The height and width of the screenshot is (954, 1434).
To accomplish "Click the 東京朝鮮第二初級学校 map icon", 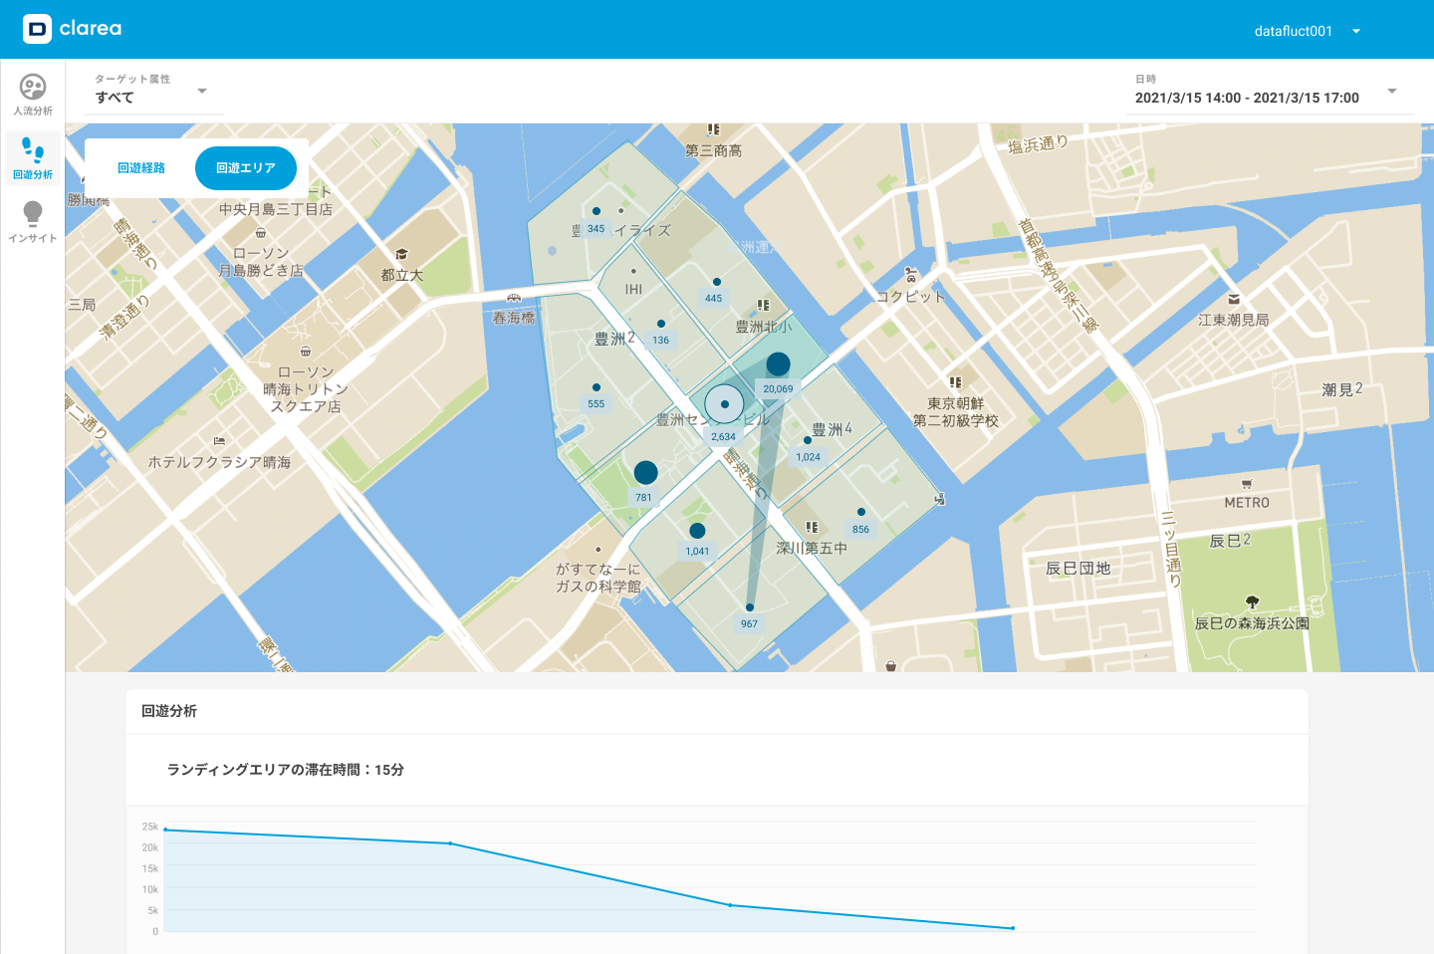I will coord(956,381).
